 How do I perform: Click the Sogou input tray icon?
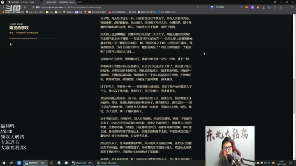[x=273, y=163]
